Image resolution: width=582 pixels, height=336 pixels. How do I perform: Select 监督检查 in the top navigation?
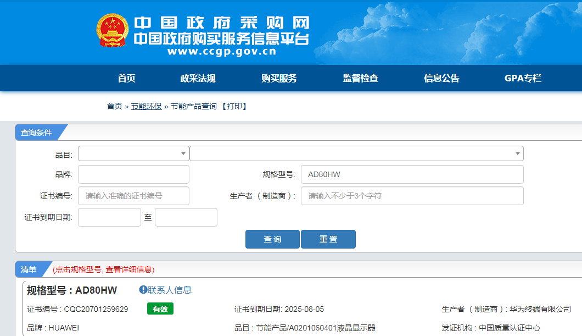pos(360,78)
